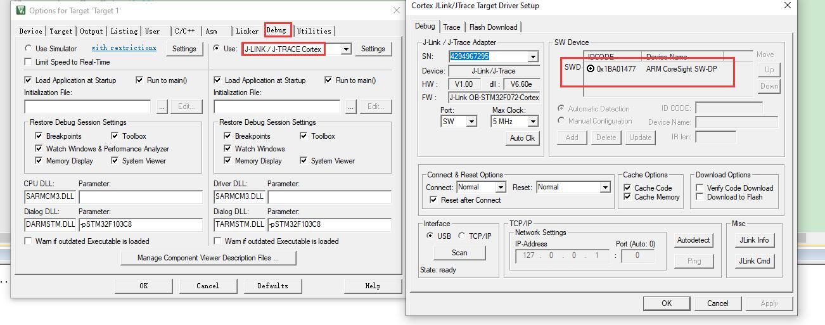Open Settings for J-LINK debugger

(x=373, y=49)
